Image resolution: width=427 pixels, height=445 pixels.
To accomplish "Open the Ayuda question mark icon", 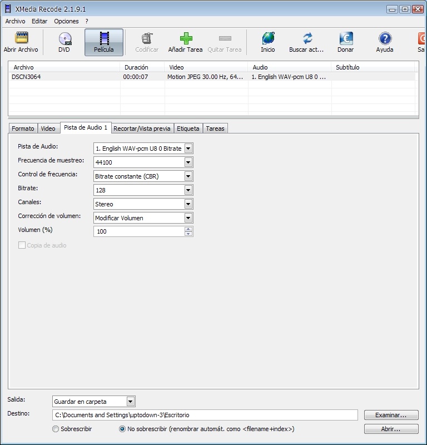I will 384,38.
